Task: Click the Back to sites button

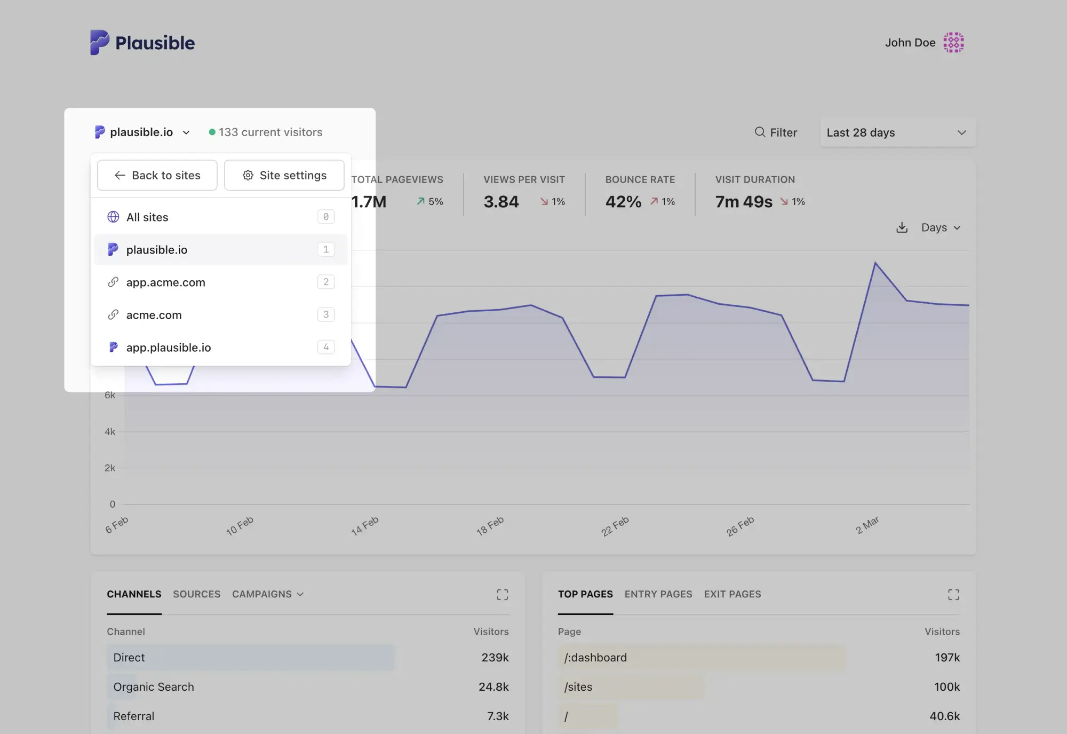Action: tap(157, 175)
